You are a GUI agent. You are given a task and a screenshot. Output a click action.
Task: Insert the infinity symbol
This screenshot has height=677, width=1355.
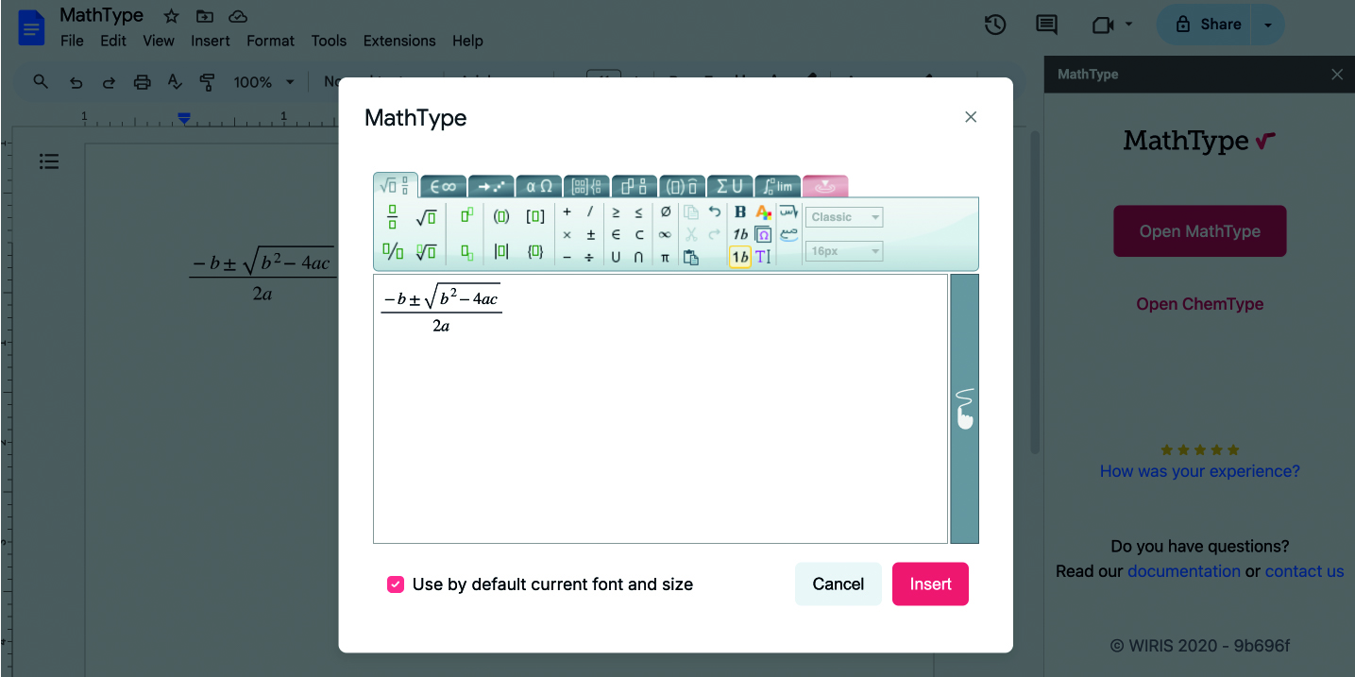point(665,234)
